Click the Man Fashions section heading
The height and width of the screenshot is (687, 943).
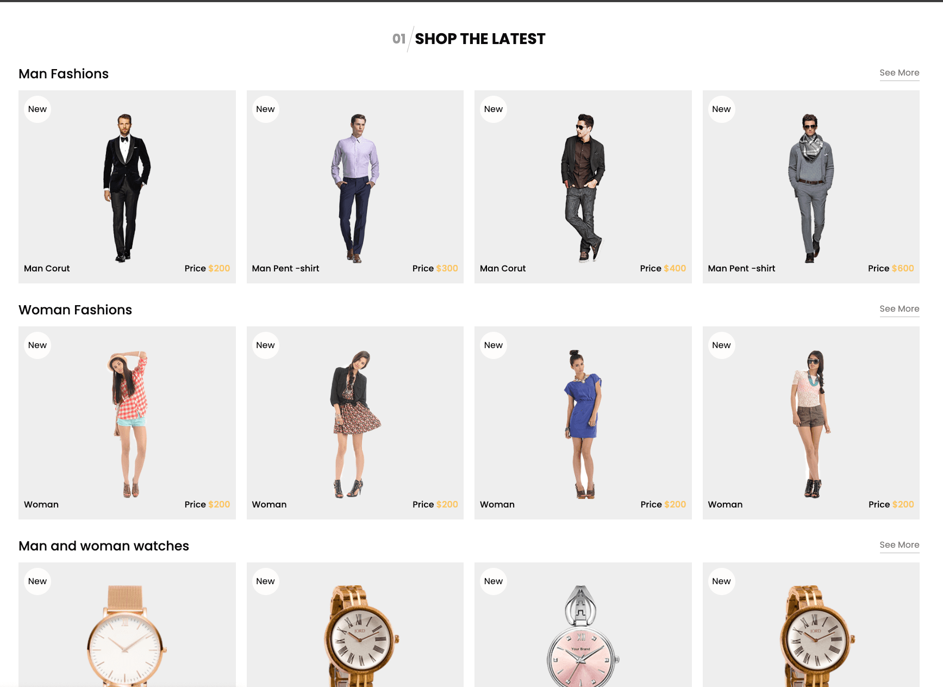click(64, 74)
